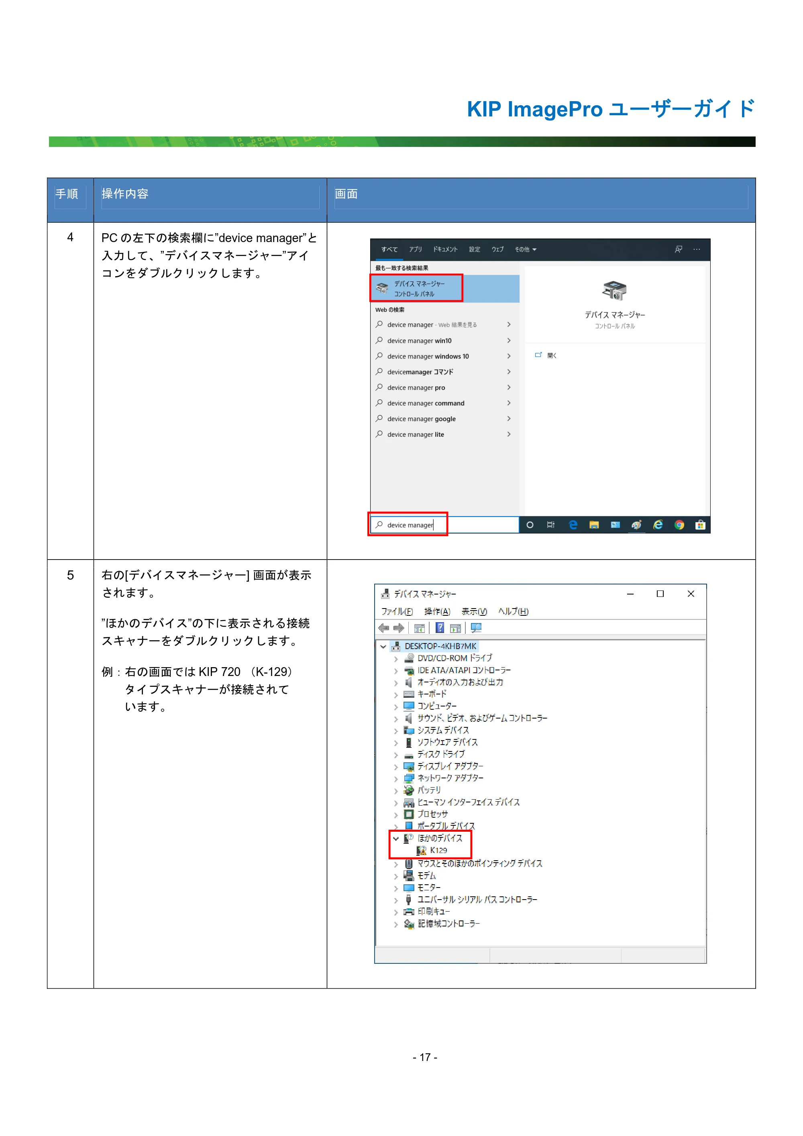Screen dimensions: 803x1136
Task: Expand the 印刷キュー node
Action: coord(396,912)
